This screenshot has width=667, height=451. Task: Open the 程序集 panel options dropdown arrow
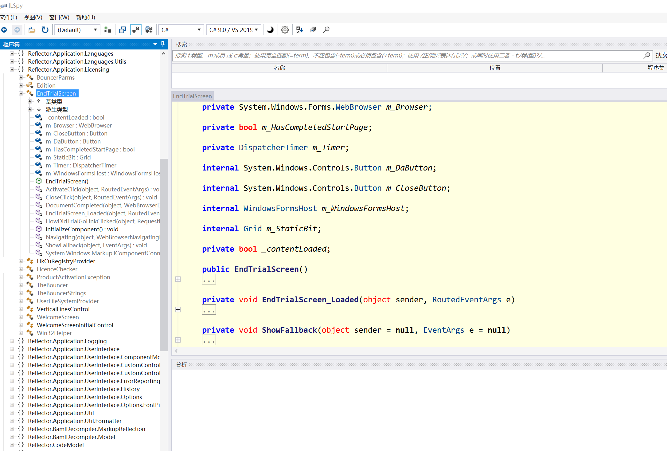pyautogui.click(x=155, y=44)
